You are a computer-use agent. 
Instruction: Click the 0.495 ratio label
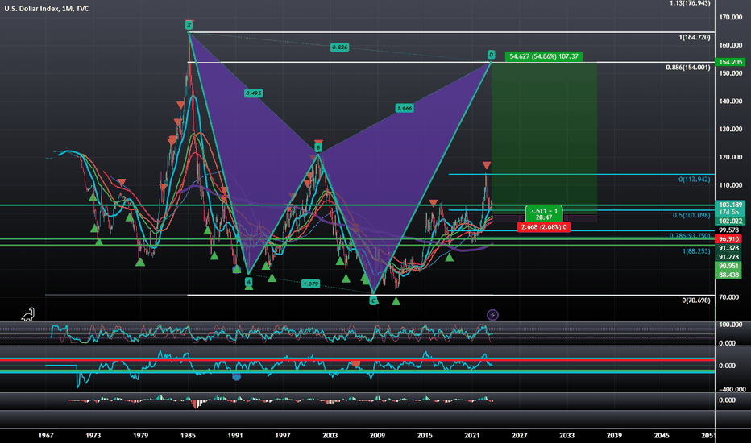click(253, 93)
